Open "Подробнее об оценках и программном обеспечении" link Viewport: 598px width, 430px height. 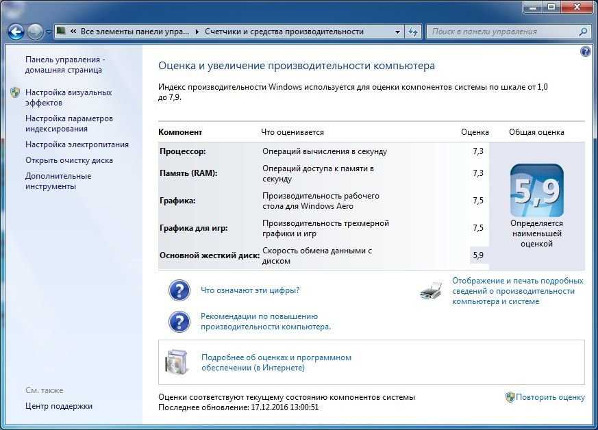pyautogui.click(x=277, y=362)
